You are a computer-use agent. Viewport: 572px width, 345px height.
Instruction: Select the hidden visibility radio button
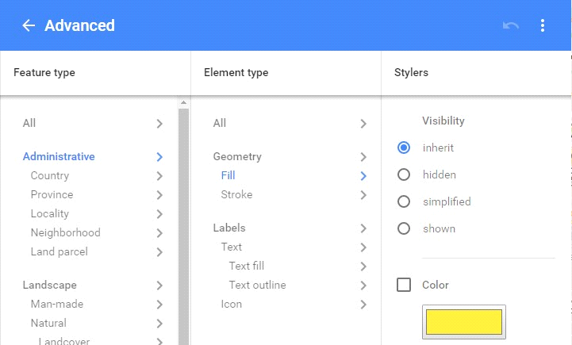[404, 174]
